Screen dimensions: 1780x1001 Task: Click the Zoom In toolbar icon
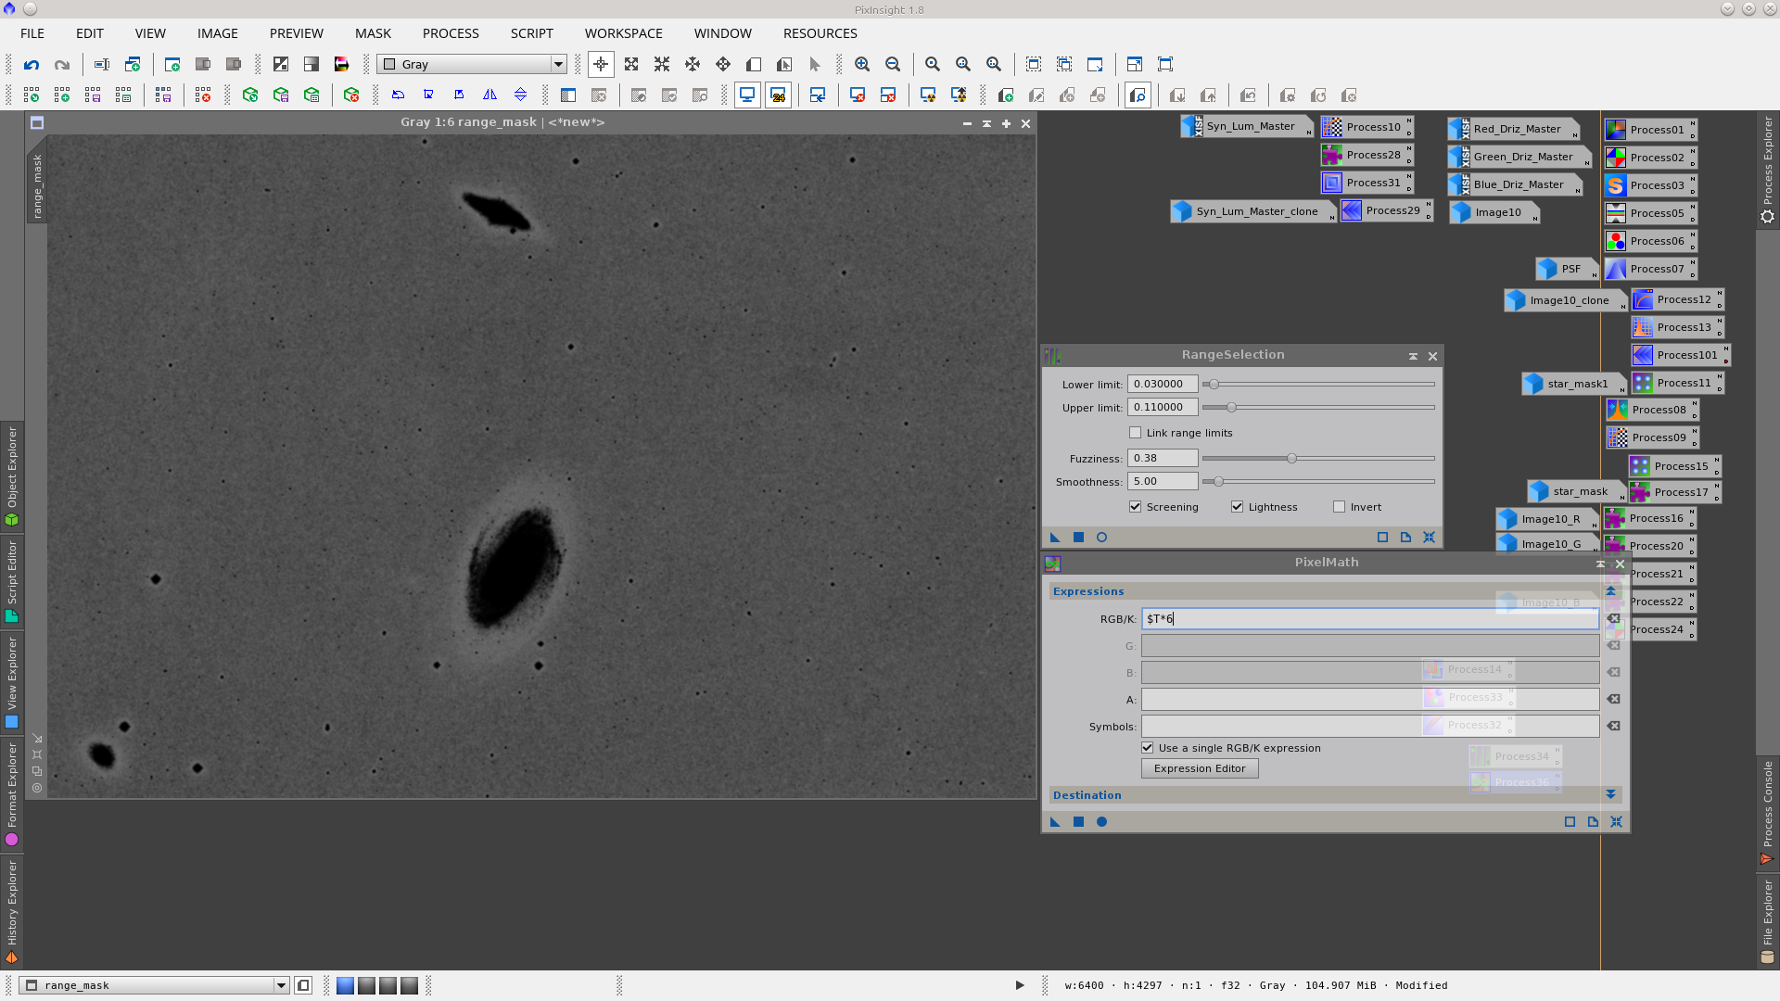pos(862,64)
